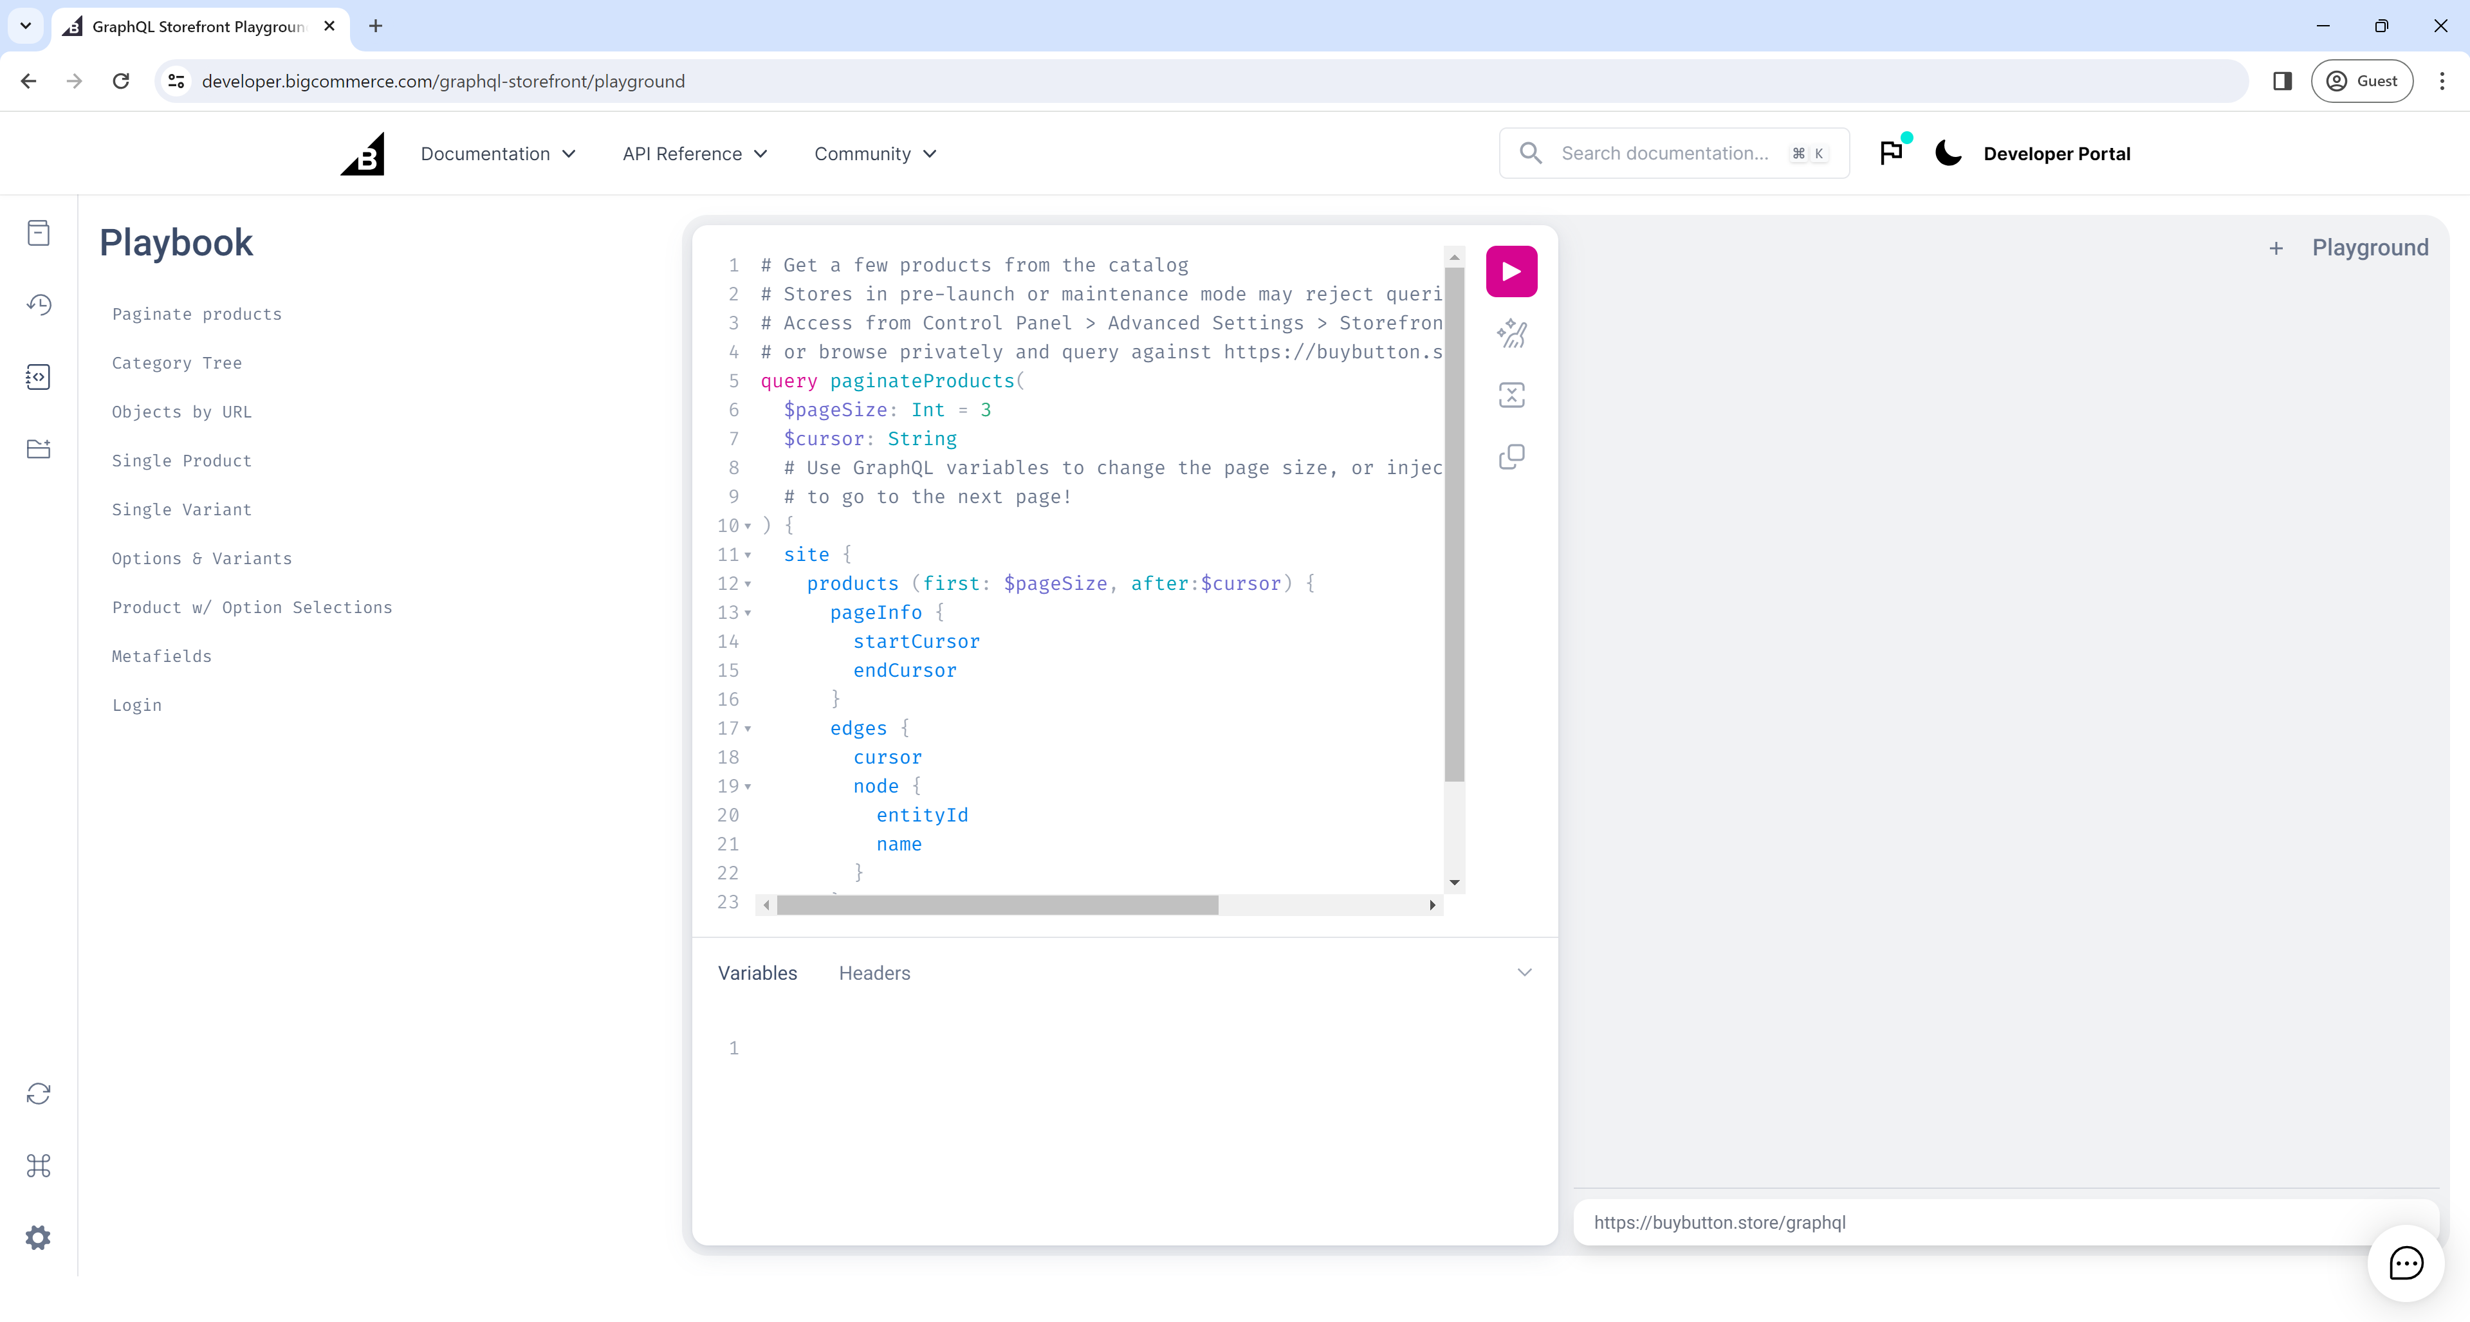
Task: Collapse line 11 site block fold arrow
Action: click(x=748, y=555)
